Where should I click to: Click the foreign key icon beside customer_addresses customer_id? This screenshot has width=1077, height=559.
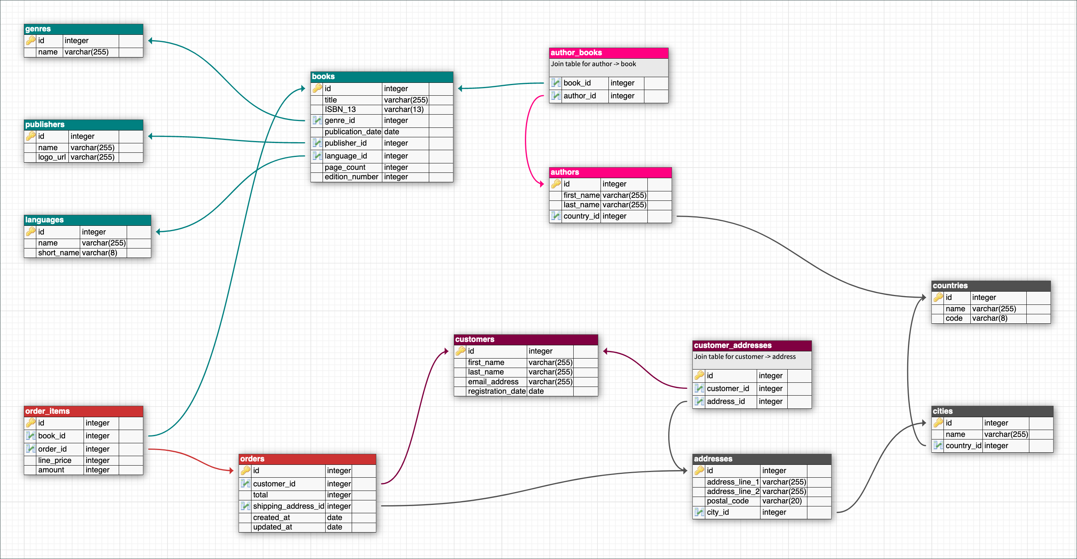coord(699,388)
